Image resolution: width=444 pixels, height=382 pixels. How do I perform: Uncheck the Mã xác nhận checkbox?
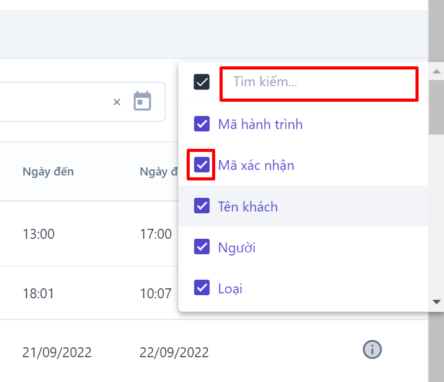[202, 165]
